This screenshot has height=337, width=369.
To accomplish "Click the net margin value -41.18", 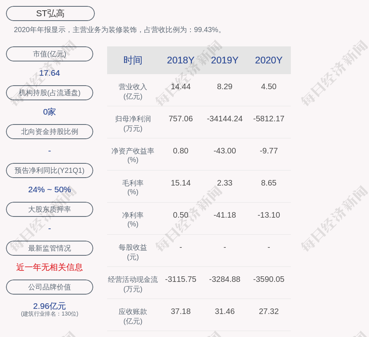I will tap(225, 215).
